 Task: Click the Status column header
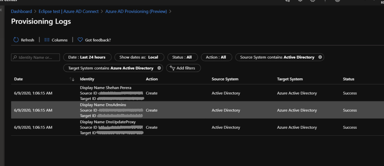coord(348,79)
